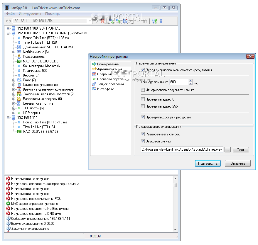Enable Проверять адрес 0 checkbox
Viewport: 258px width, 245px height.
click(x=143, y=99)
